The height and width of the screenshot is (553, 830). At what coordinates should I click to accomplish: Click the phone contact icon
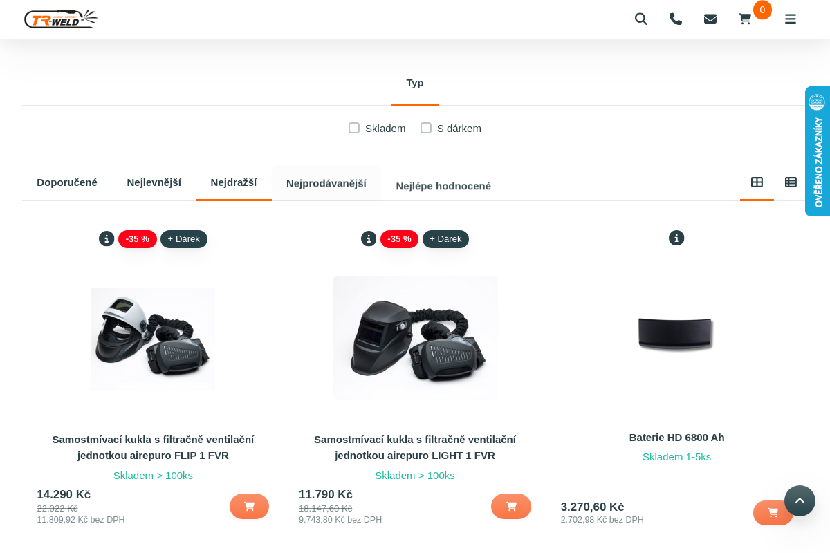pyautogui.click(x=676, y=19)
